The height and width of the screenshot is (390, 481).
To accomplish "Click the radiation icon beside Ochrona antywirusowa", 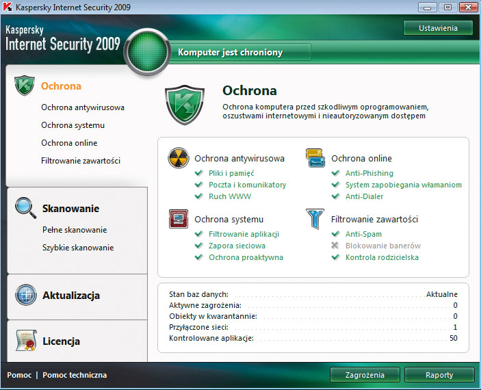I will pos(179,158).
